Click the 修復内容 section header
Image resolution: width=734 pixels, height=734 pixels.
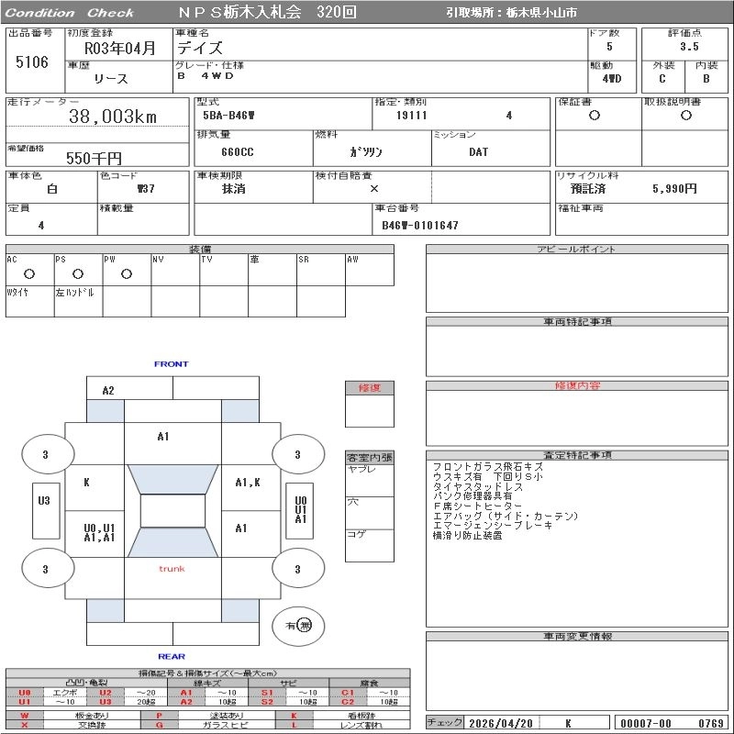577,385
